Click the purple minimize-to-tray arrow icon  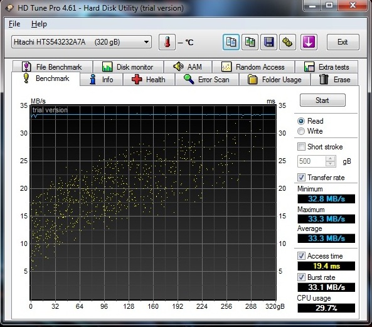click(x=309, y=42)
